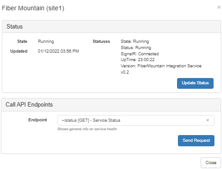Open the Endpoint dropdown
This screenshot has height=169, width=222.
tap(136, 120)
